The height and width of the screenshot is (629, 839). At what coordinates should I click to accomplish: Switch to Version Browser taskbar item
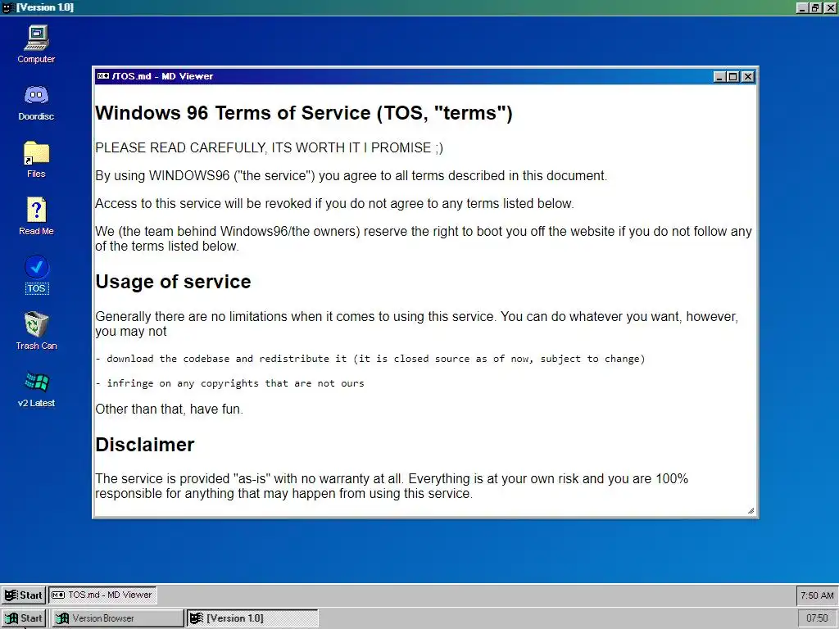tap(118, 618)
